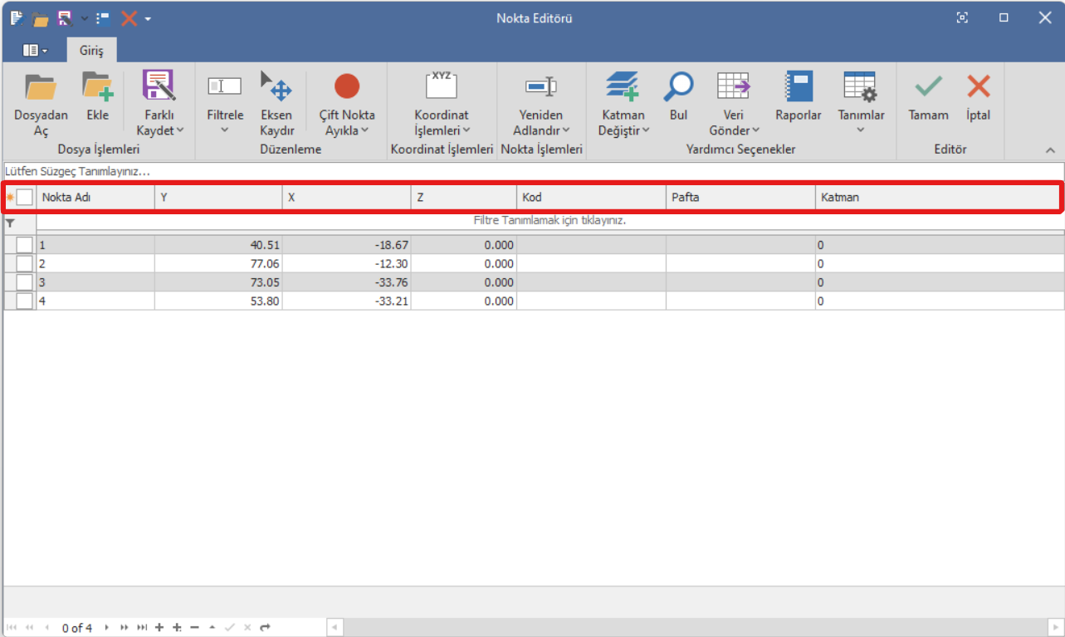This screenshot has width=1065, height=637.
Task: Add a new row with the plus button
Action: coord(159,628)
